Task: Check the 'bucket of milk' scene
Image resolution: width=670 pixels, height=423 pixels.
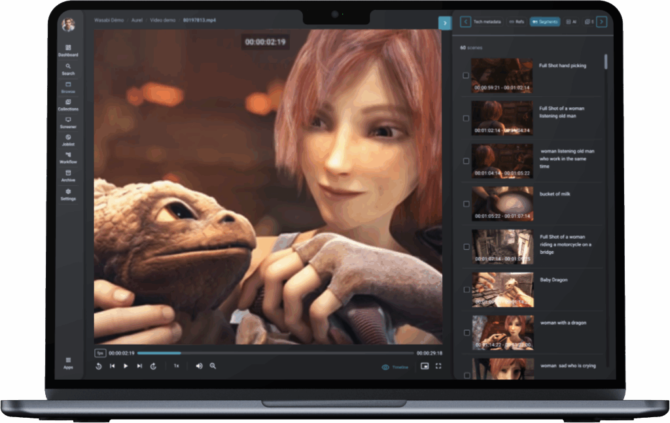Action: point(466,204)
